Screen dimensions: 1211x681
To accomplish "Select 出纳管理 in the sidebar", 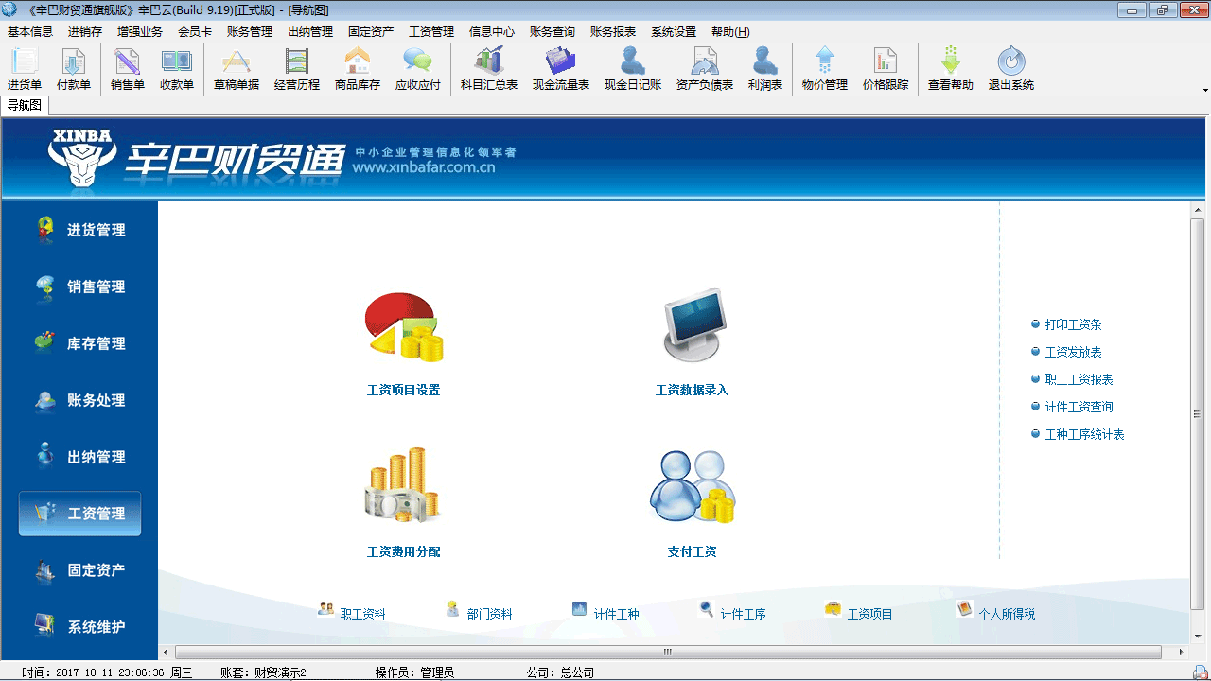I will tap(80, 457).
